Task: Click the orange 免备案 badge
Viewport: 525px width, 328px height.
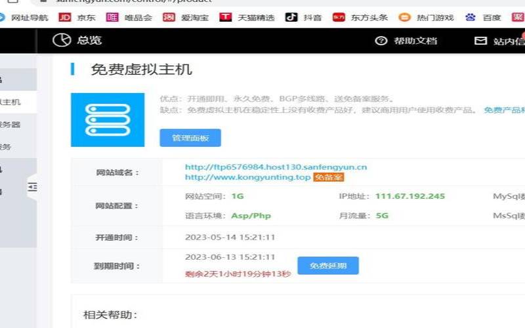Action: coord(329,177)
